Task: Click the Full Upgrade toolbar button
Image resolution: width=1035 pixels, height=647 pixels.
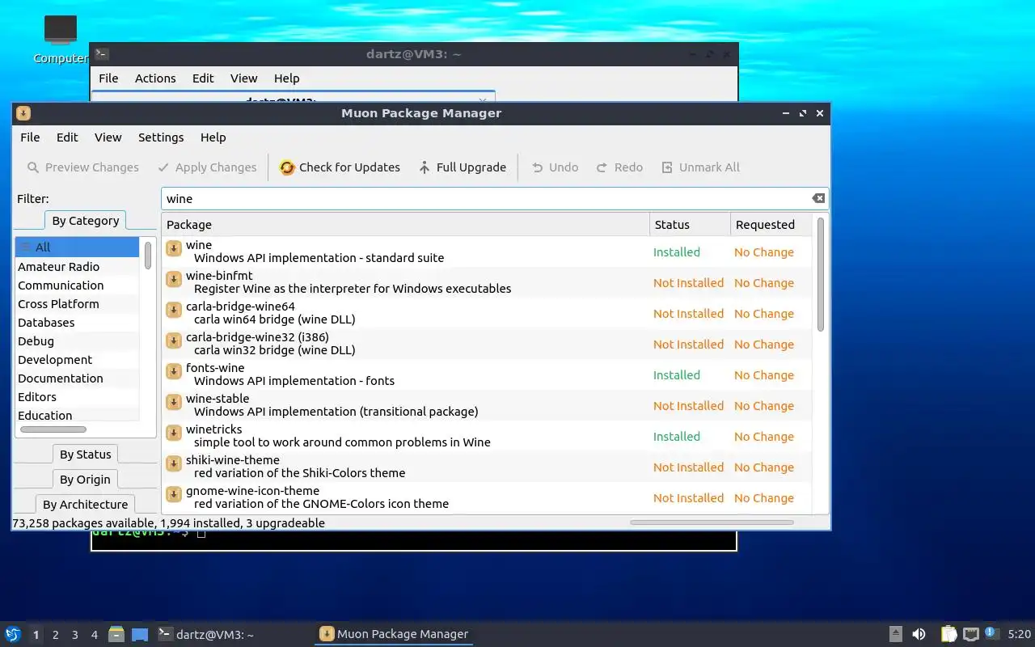Action: (462, 167)
